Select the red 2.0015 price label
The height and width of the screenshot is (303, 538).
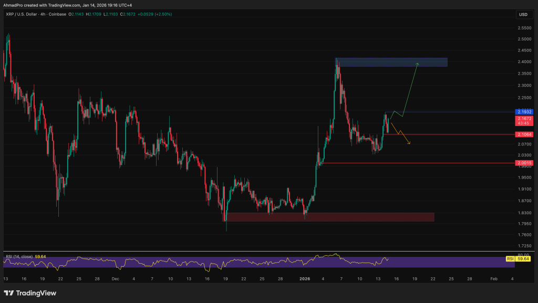[525, 163]
